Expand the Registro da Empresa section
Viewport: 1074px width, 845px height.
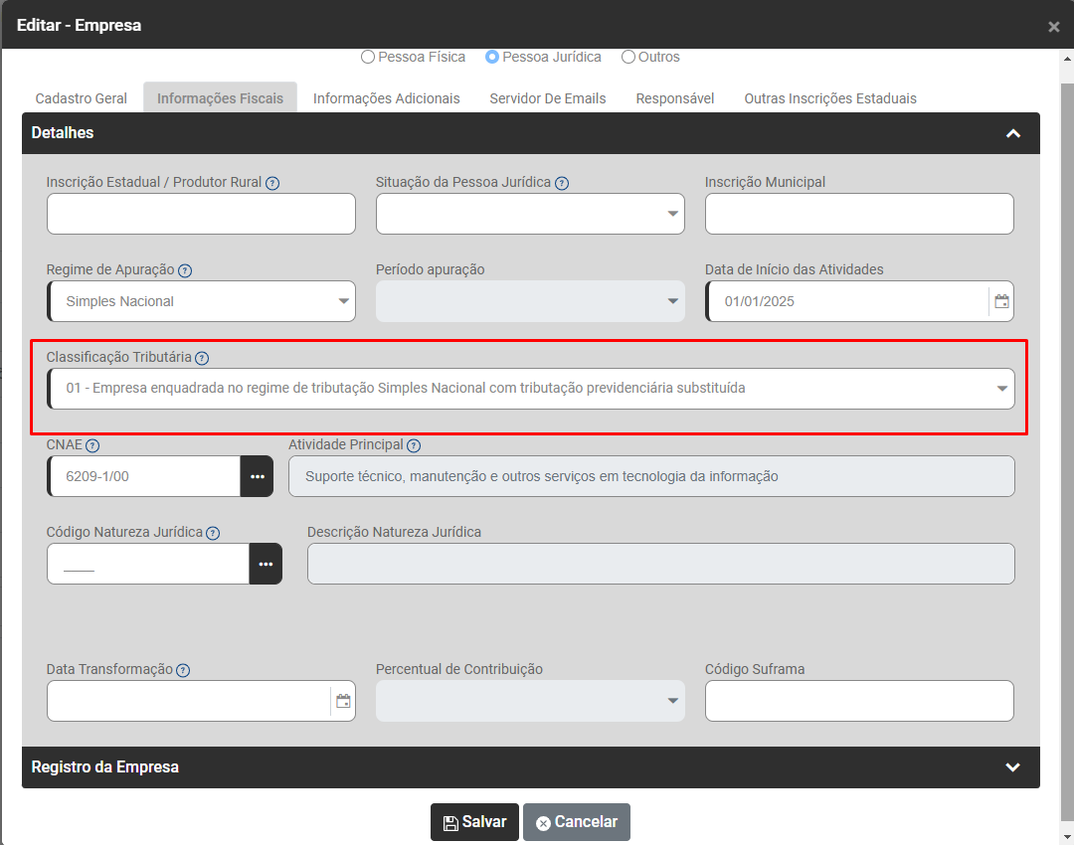[1012, 767]
